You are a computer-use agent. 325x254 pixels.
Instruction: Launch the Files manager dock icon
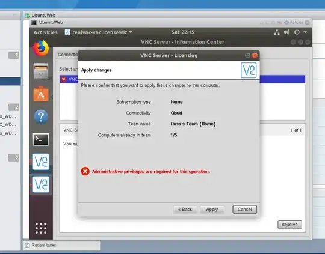coord(41,71)
